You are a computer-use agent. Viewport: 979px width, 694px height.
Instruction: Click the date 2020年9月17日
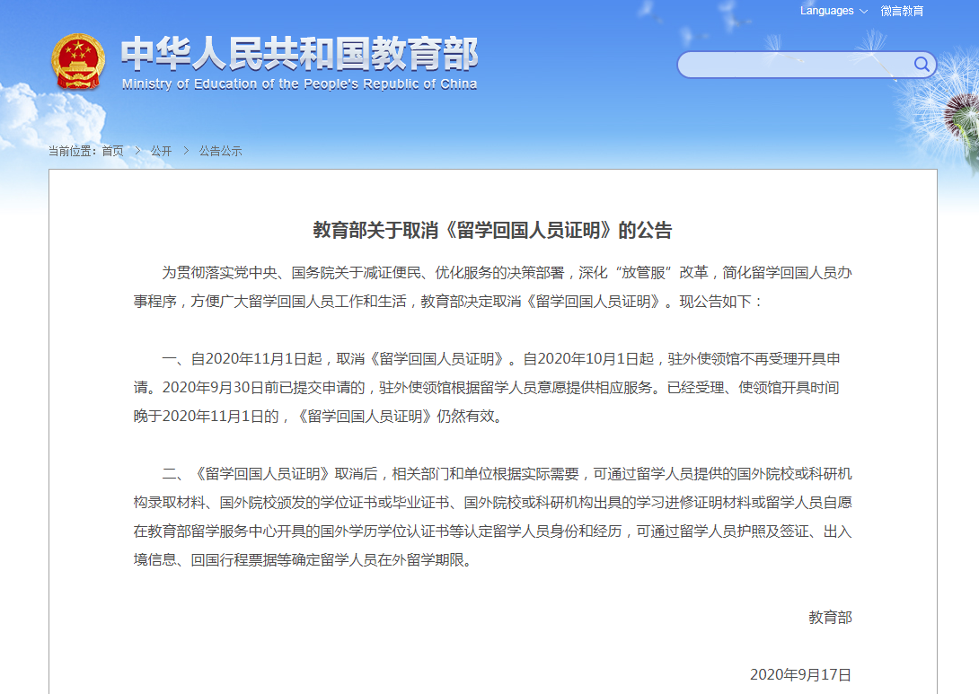[801, 674]
